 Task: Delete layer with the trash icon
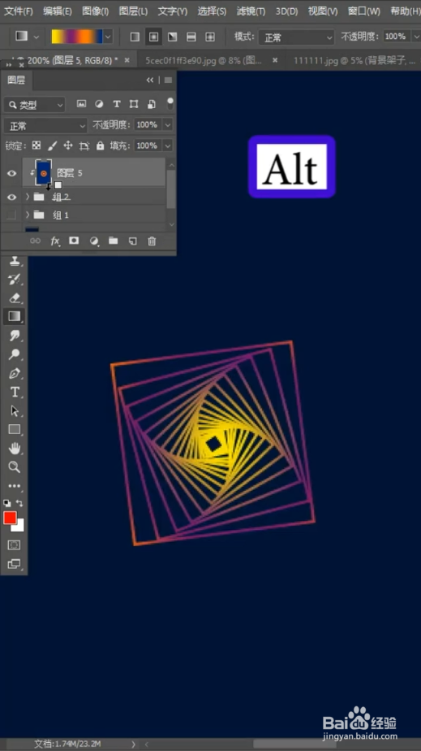(152, 241)
